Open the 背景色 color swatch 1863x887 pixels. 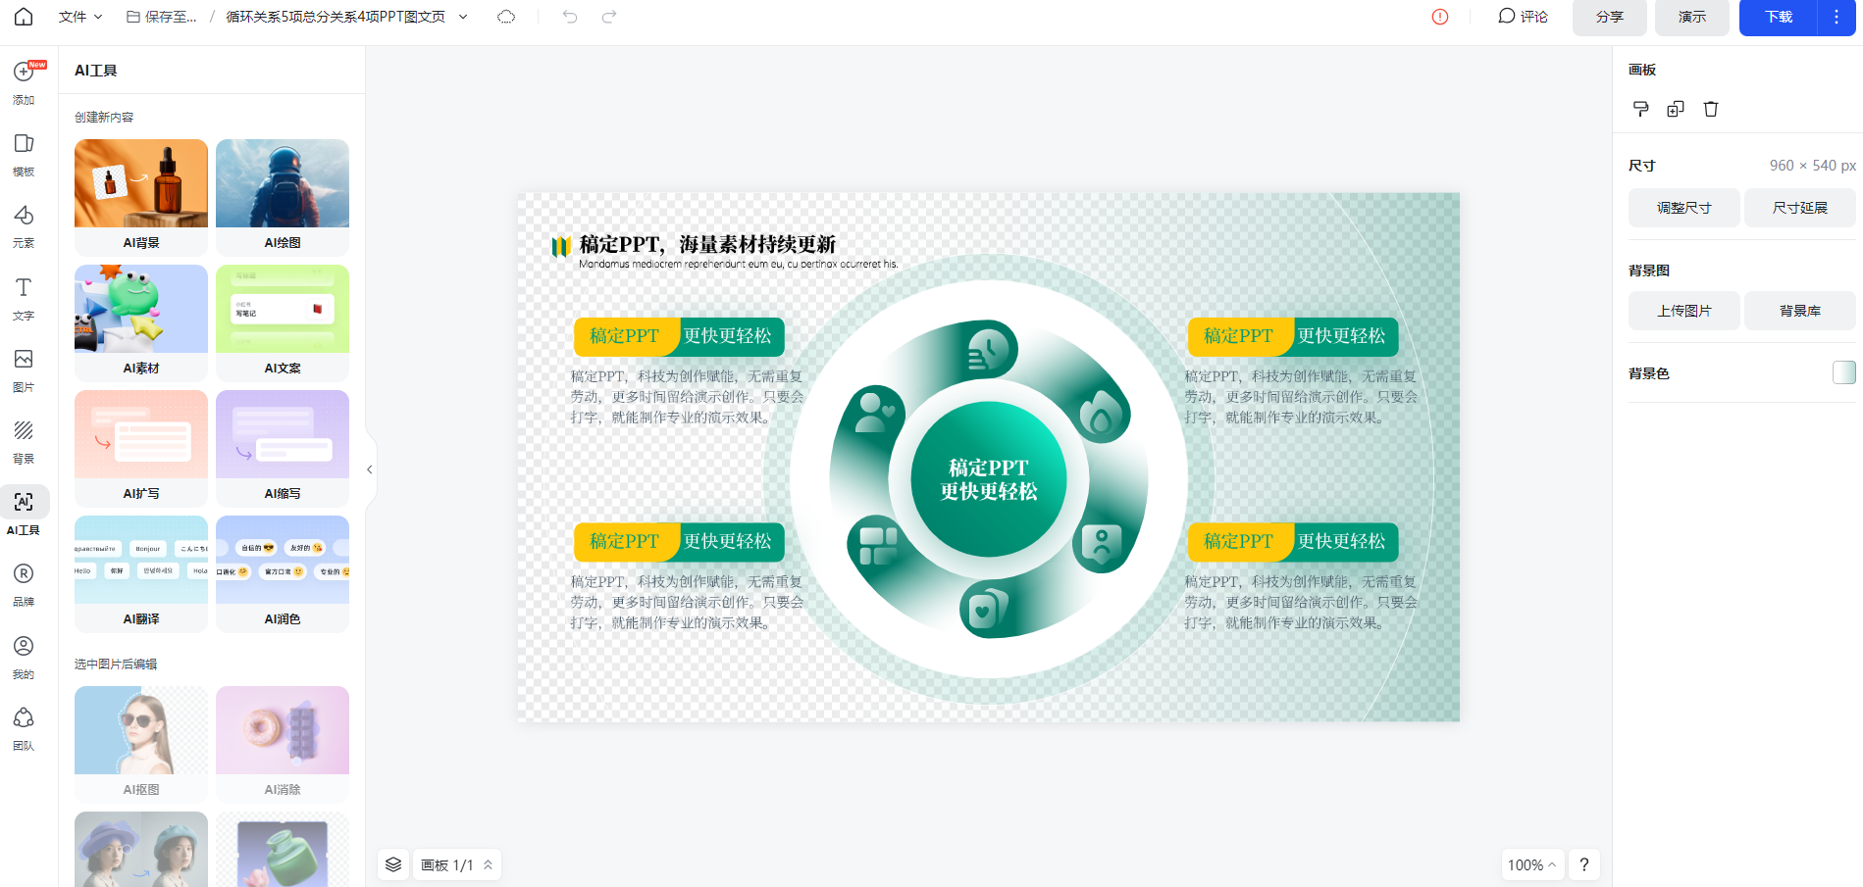coord(1843,372)
